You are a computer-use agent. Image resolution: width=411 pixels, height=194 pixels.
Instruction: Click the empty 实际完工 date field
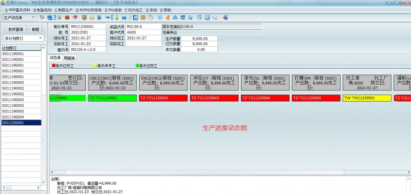(143, 44)
